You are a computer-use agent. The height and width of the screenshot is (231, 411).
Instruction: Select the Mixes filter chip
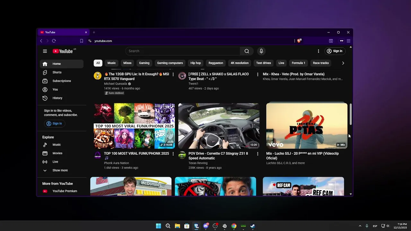127,63
